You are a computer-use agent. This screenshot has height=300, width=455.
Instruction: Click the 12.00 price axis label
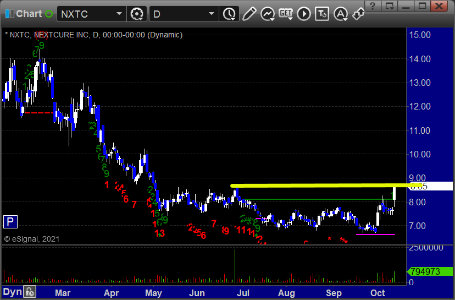[420, 106]
